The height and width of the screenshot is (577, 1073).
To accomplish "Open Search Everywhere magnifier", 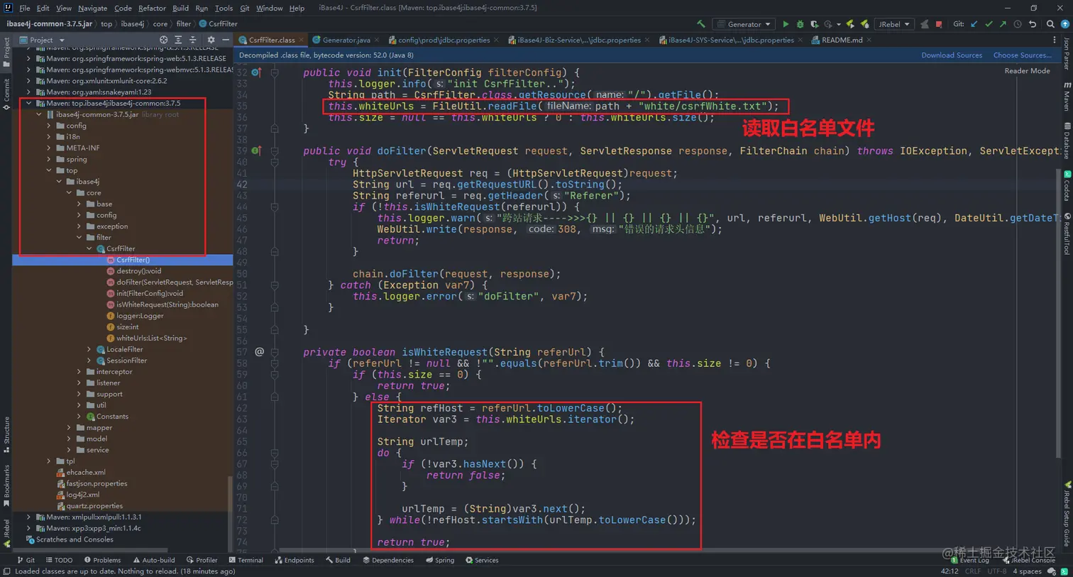I will click(x=1050, y=24).
